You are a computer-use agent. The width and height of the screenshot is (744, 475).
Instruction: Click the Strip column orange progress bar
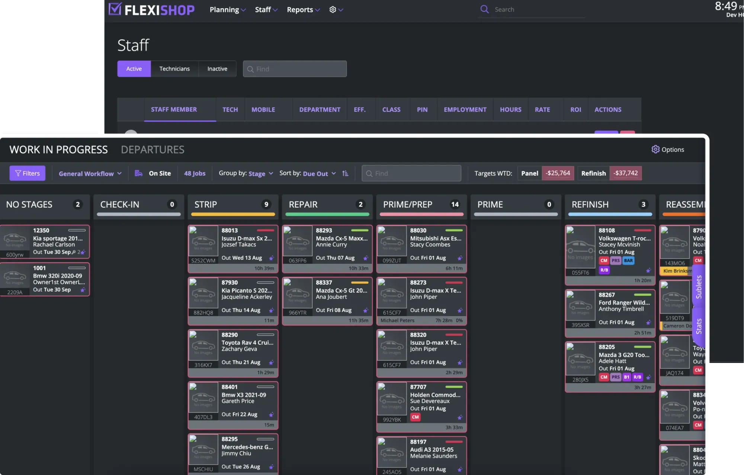point(233,215)
